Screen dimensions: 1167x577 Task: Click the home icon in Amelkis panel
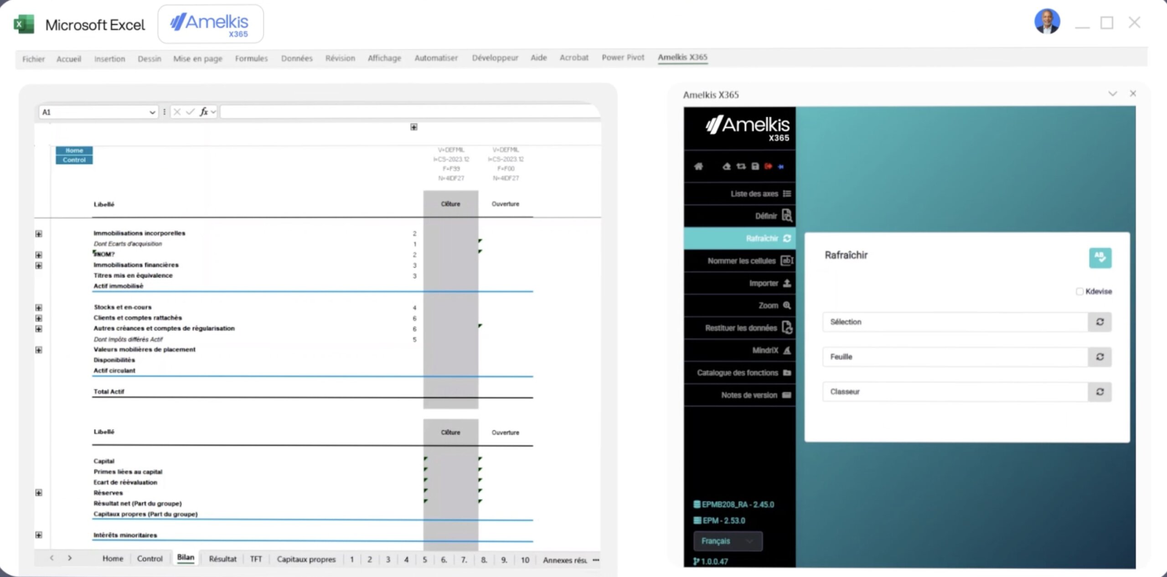(x=698, y=166)
